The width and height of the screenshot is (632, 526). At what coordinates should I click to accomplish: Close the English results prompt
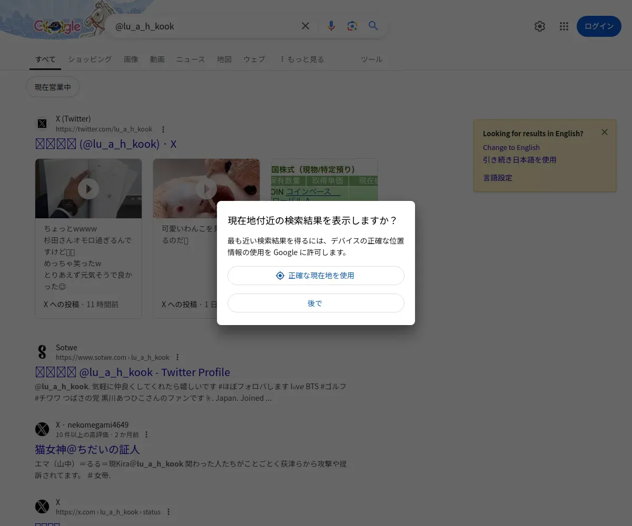(x=605, y=132)
